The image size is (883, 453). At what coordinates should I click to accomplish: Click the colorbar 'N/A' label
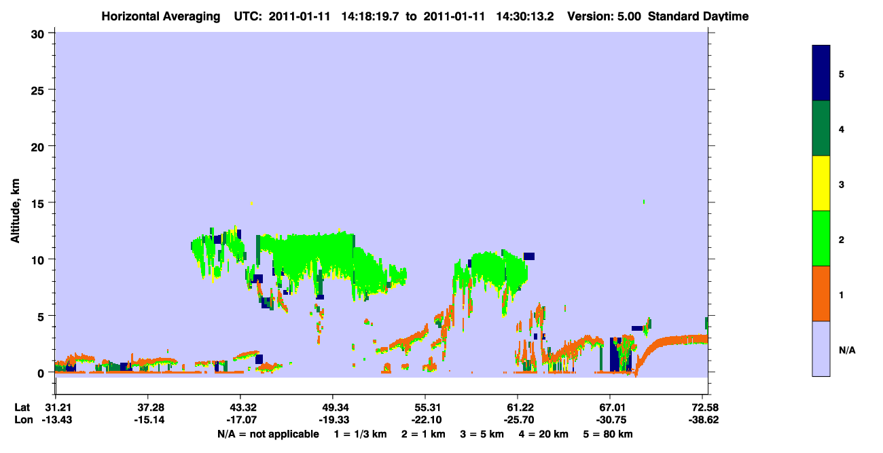[x=846, y=350]
